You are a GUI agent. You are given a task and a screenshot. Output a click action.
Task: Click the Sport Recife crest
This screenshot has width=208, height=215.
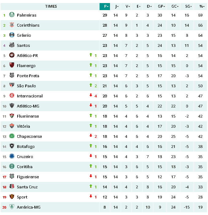12,197
